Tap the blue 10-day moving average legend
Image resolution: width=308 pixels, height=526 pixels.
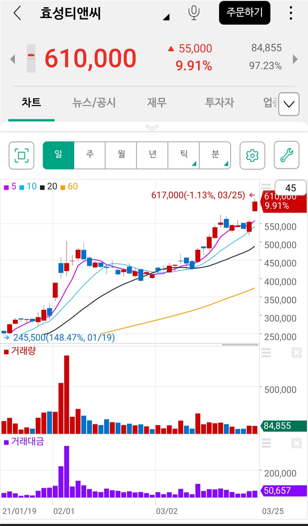click(28, 187)
